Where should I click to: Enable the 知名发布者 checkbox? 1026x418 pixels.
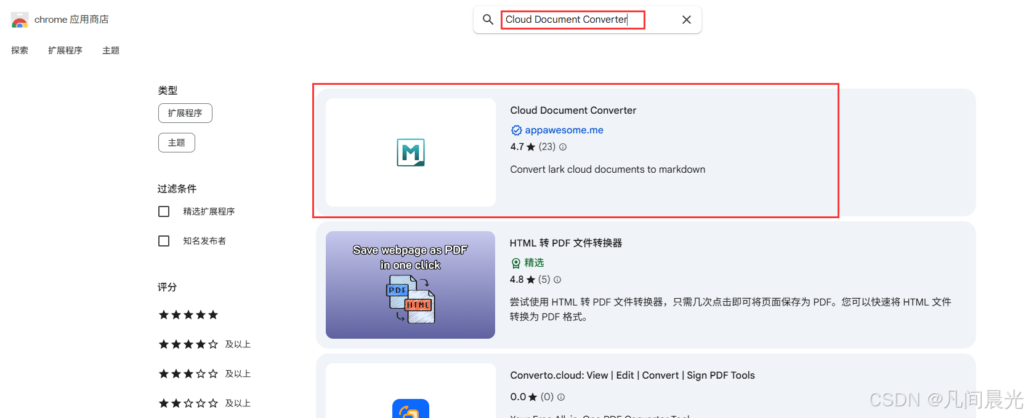tap(164, 241)
